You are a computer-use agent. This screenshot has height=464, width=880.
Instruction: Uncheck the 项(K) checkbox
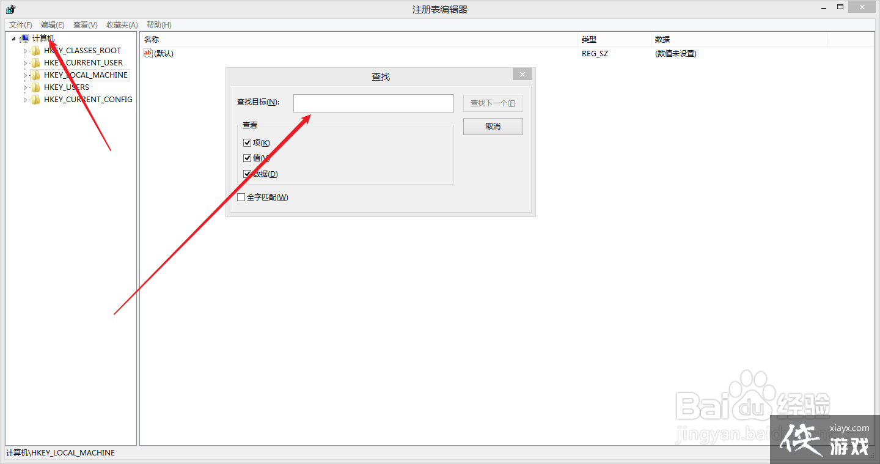[x=248, y=143]
